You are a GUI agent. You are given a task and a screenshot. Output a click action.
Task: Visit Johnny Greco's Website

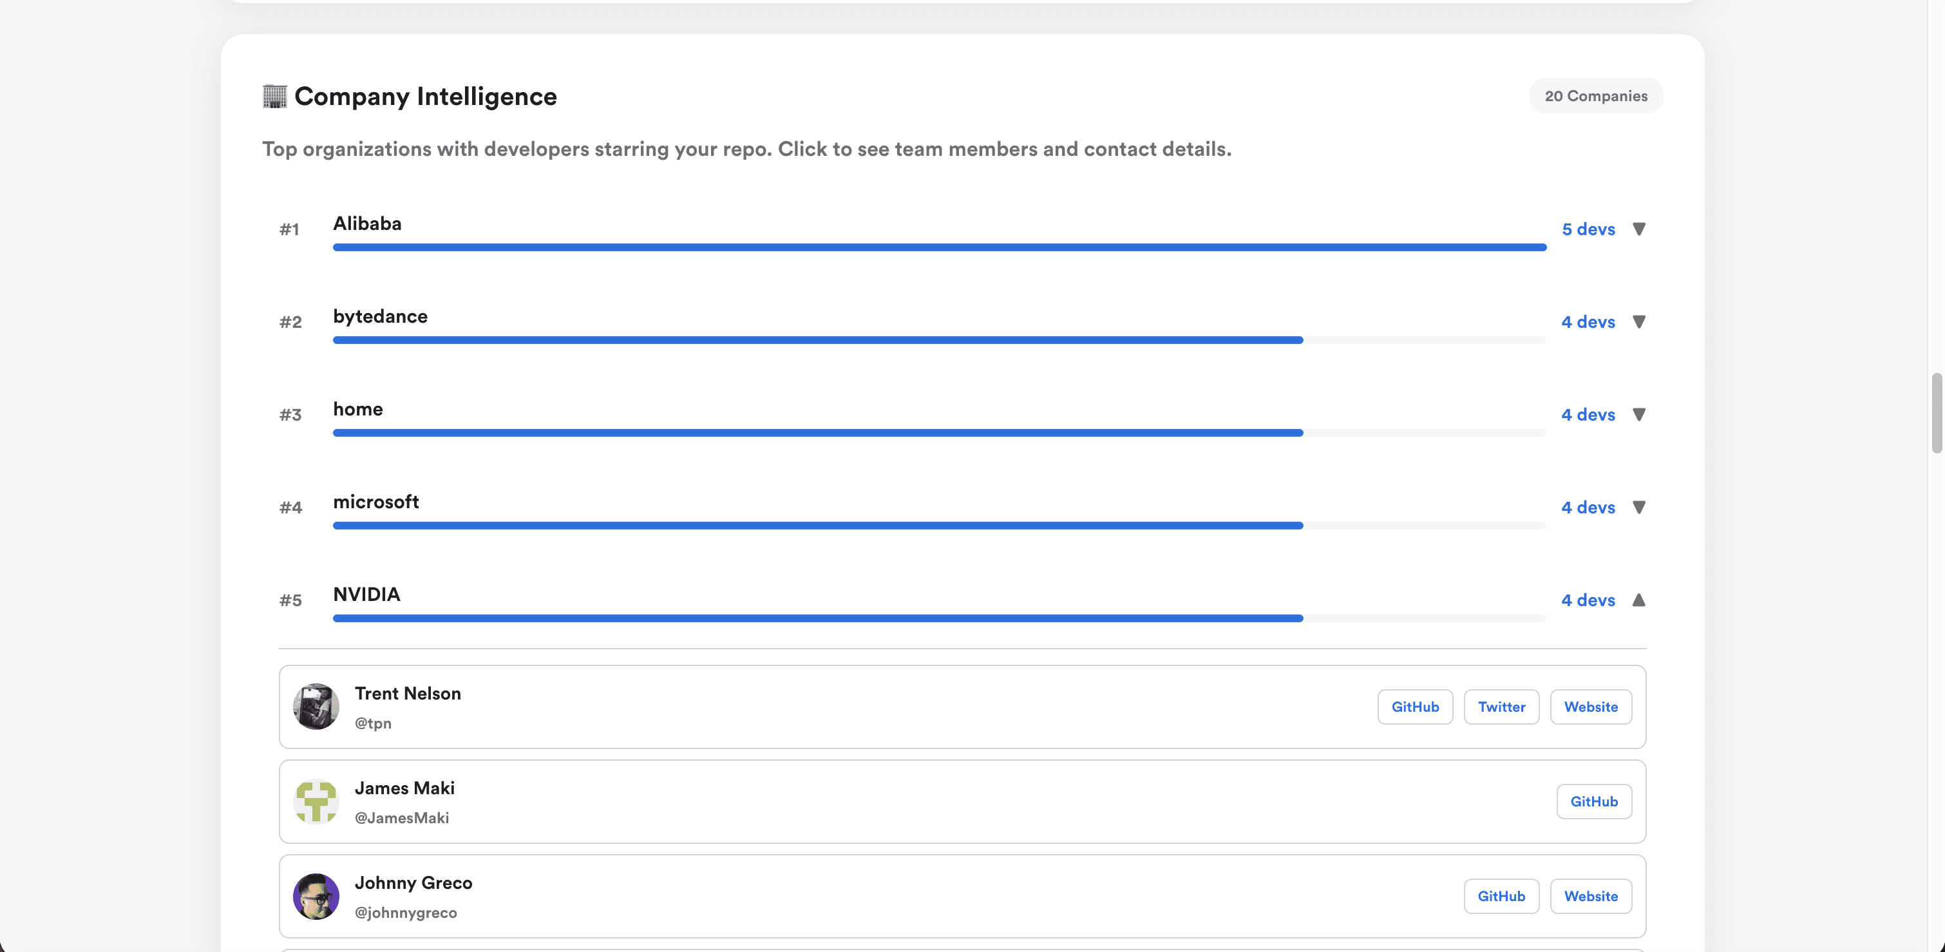click(x=1590, y=896)
